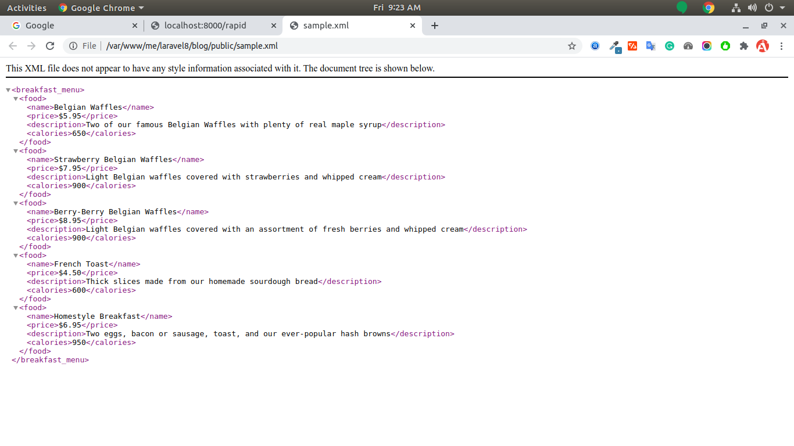Screen dimensions: 794x446
Task: Close the localhost:8000/rapid tab
Action: click(x=274, y=26)
